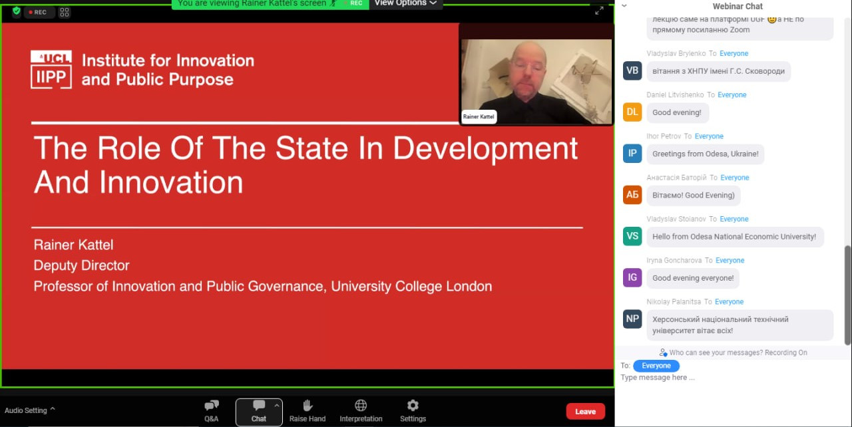852x427 pixels.
Task: Raise your hand in the webinar
Action: (x=308, y=411)
